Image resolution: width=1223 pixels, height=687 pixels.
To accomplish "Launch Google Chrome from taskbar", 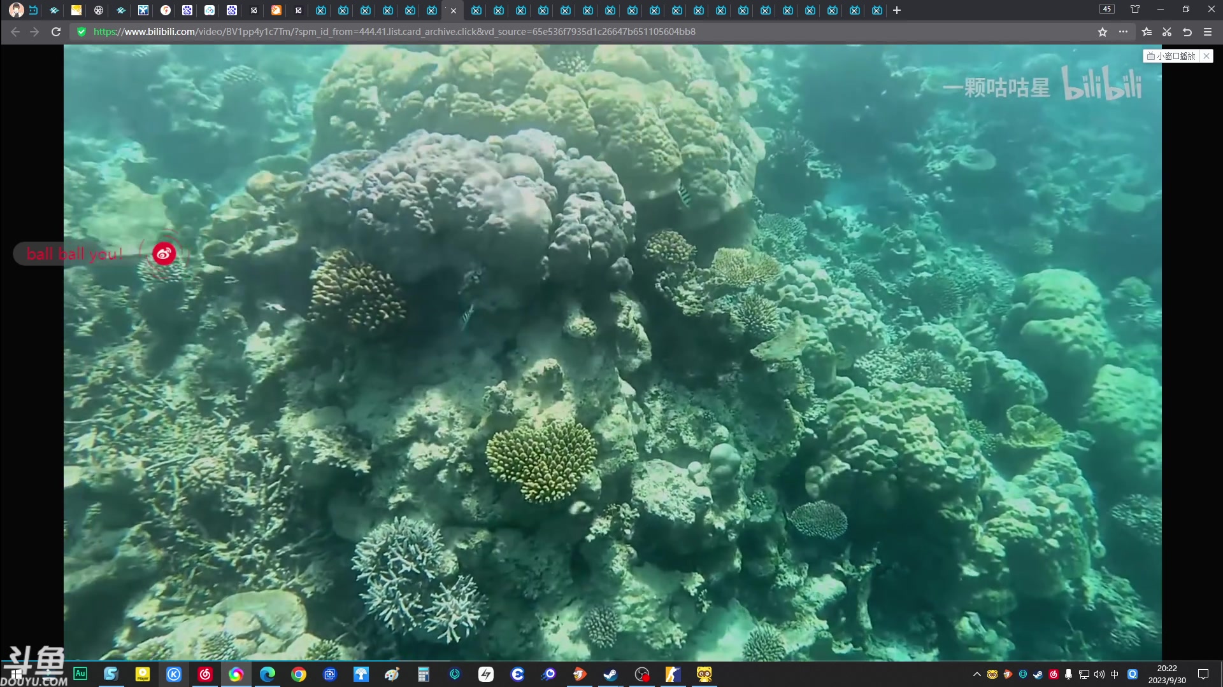I will 299,674.
